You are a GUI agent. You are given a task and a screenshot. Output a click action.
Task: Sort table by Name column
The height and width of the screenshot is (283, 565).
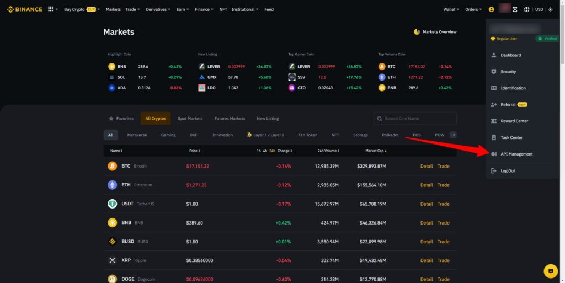click(116, 151)
